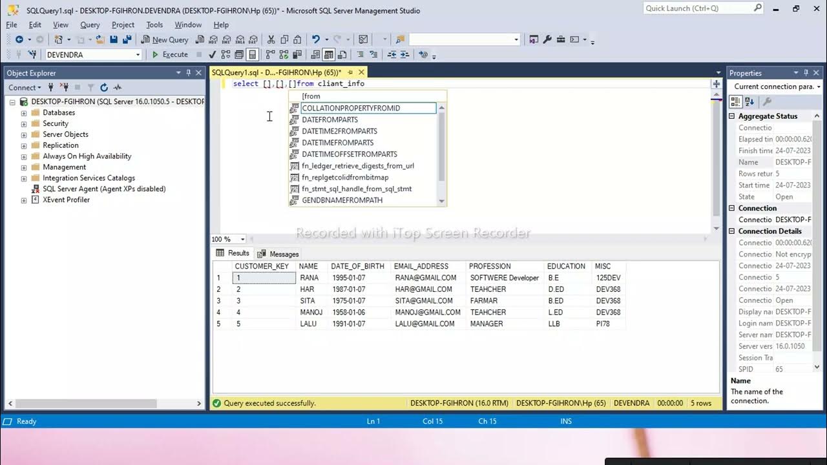The image size is (827, 465).
Task: Open the DEVENDRA database dropdown
Action: click(138, 55)
